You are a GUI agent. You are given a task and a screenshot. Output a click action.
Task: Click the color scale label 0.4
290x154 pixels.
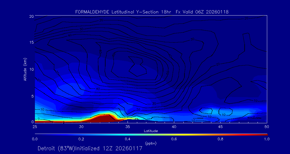coord(128,139)
